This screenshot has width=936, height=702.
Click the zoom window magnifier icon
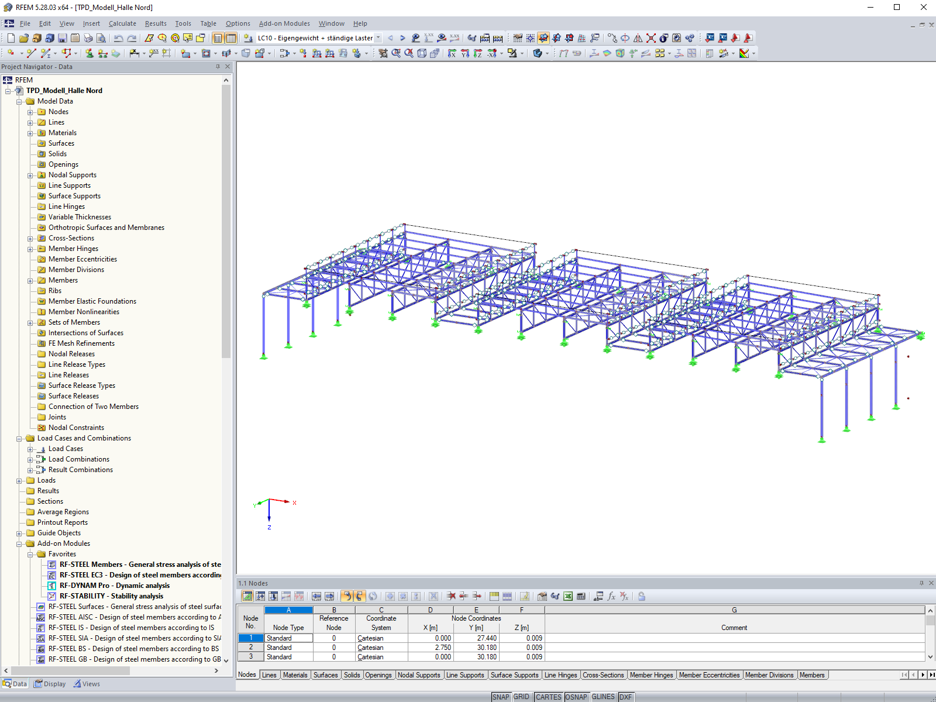pyautogui.click(x=396, y=53)
